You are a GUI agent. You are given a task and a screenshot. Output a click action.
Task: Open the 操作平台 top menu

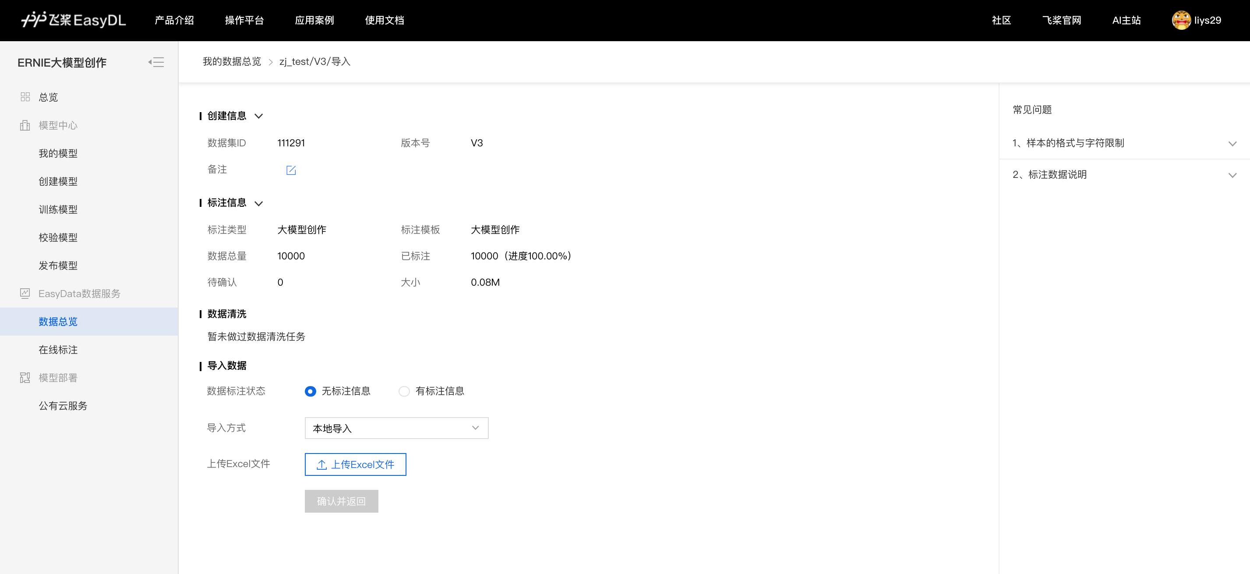click(244, 21)
